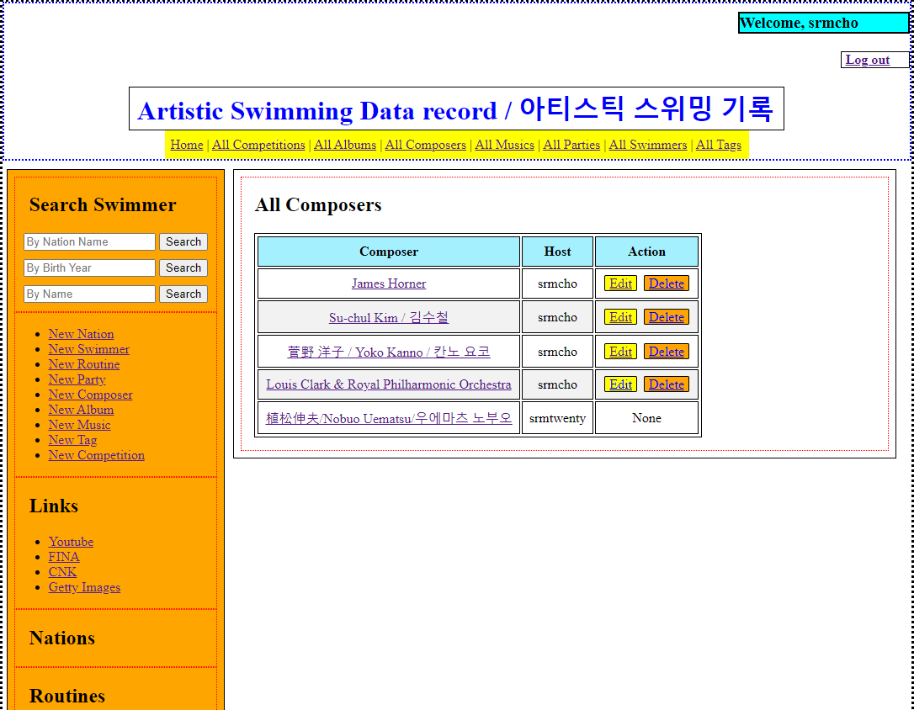Open the composer page for James Horner
The width and height of the screenshot is (914, 710).
(388, 283)
